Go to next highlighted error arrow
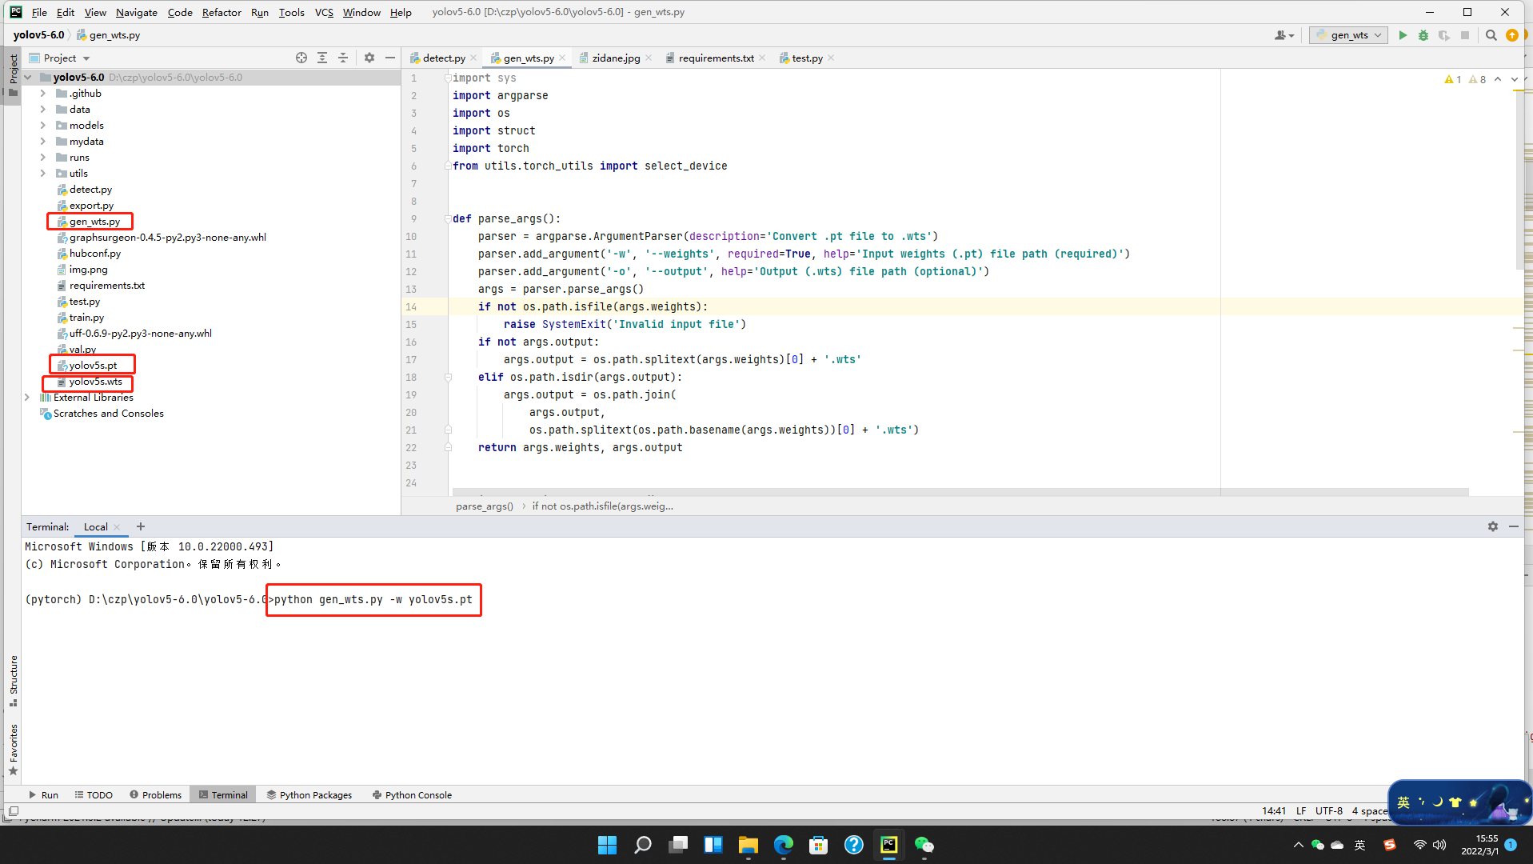 (x=1515, y=79)
